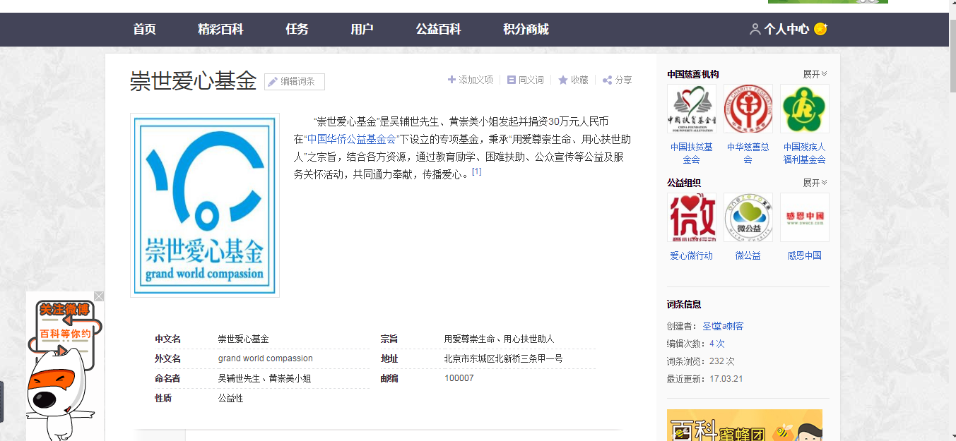Open 爱心微行动 logo icon

click(691, 217)
